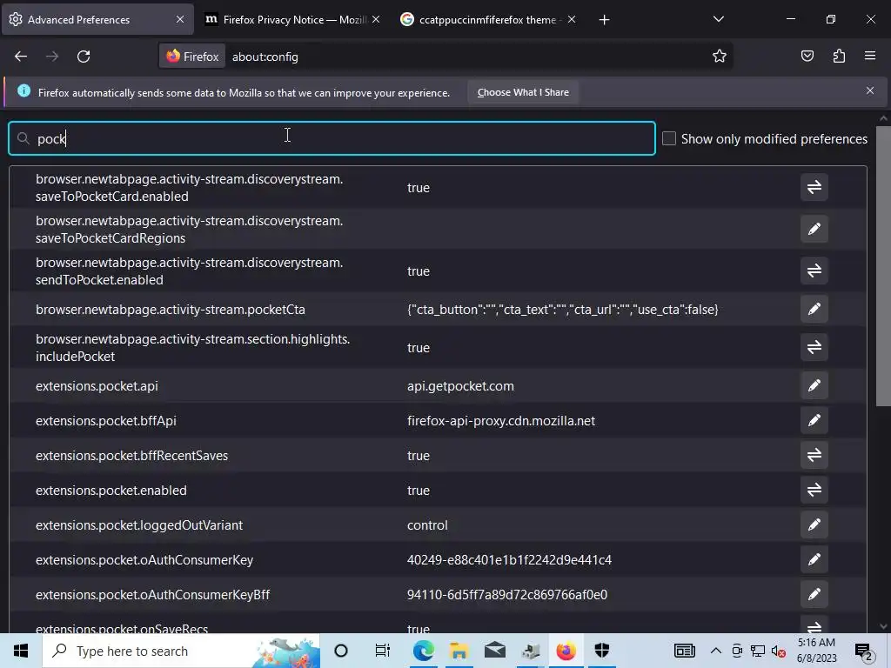The height and width of the screenshot is (668, 891).
Task: Bookmark this page with star icon
Action: pos(719,57)
